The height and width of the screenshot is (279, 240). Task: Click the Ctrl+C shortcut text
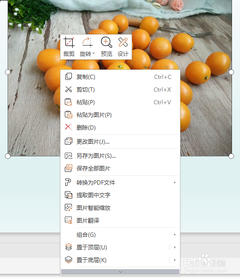pyautogui.click(x=163, y=77)
